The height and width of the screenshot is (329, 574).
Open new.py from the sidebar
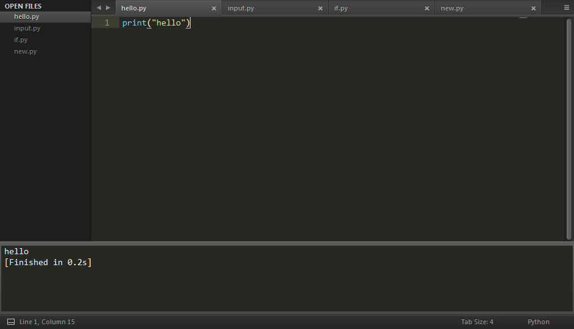pyautogui.click(x=25, y=51)
